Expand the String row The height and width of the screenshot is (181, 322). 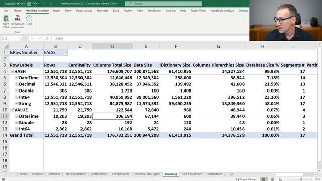(17, 103)
